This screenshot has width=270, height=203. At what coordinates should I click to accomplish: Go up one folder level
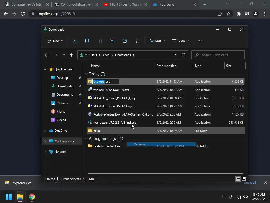(72, 55)
